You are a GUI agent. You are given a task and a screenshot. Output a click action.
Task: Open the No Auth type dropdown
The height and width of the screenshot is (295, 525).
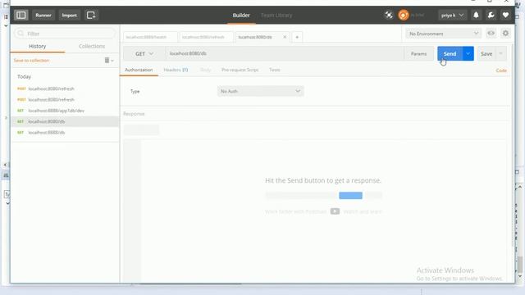[261, 91]
